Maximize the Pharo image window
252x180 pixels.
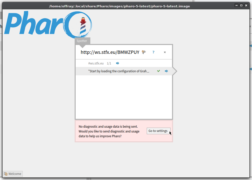point(241,6)
